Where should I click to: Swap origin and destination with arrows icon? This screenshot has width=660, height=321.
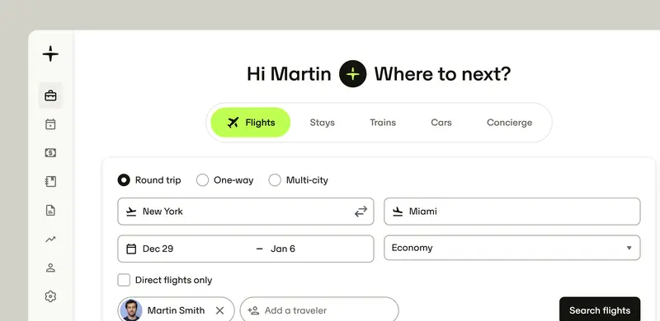[x=361, y=212]
